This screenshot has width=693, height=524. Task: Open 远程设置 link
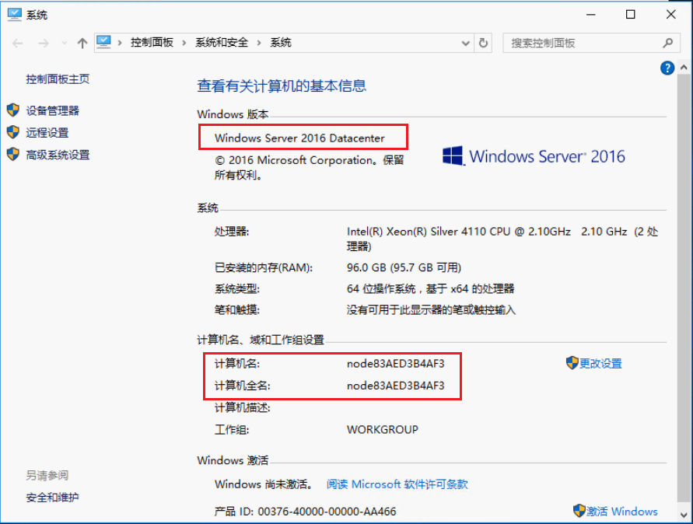pyautogui.click(x=47, y=132)
